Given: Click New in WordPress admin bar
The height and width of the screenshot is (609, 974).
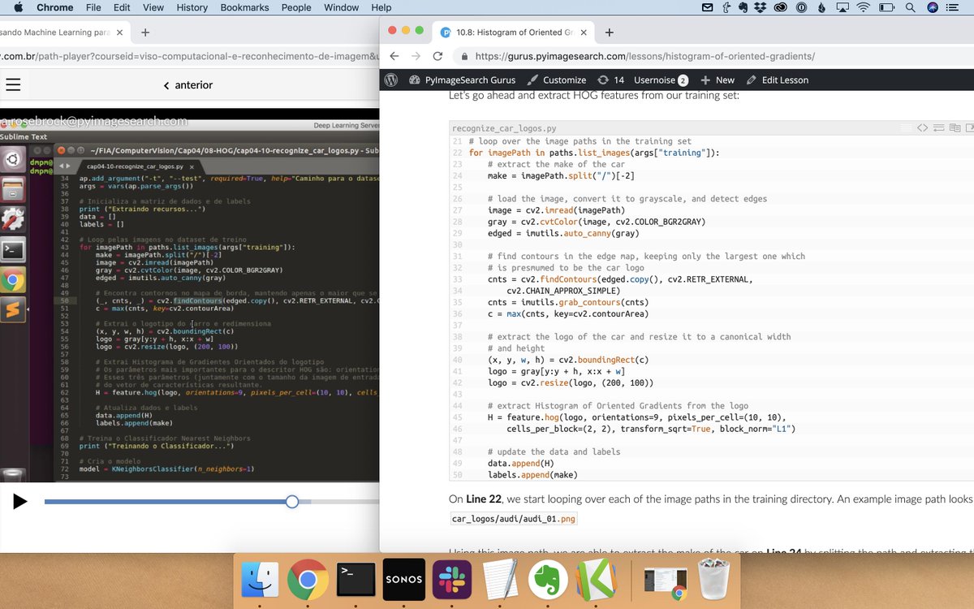Looking at the screenshot, I should 718,80.
